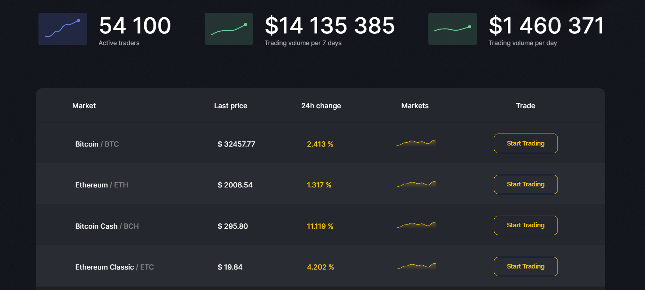Open the Bitcoin sparkline chart

416,143
